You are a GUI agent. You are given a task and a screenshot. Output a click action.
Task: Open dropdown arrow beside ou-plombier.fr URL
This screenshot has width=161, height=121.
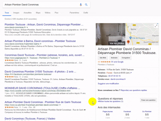click(60, 105)
